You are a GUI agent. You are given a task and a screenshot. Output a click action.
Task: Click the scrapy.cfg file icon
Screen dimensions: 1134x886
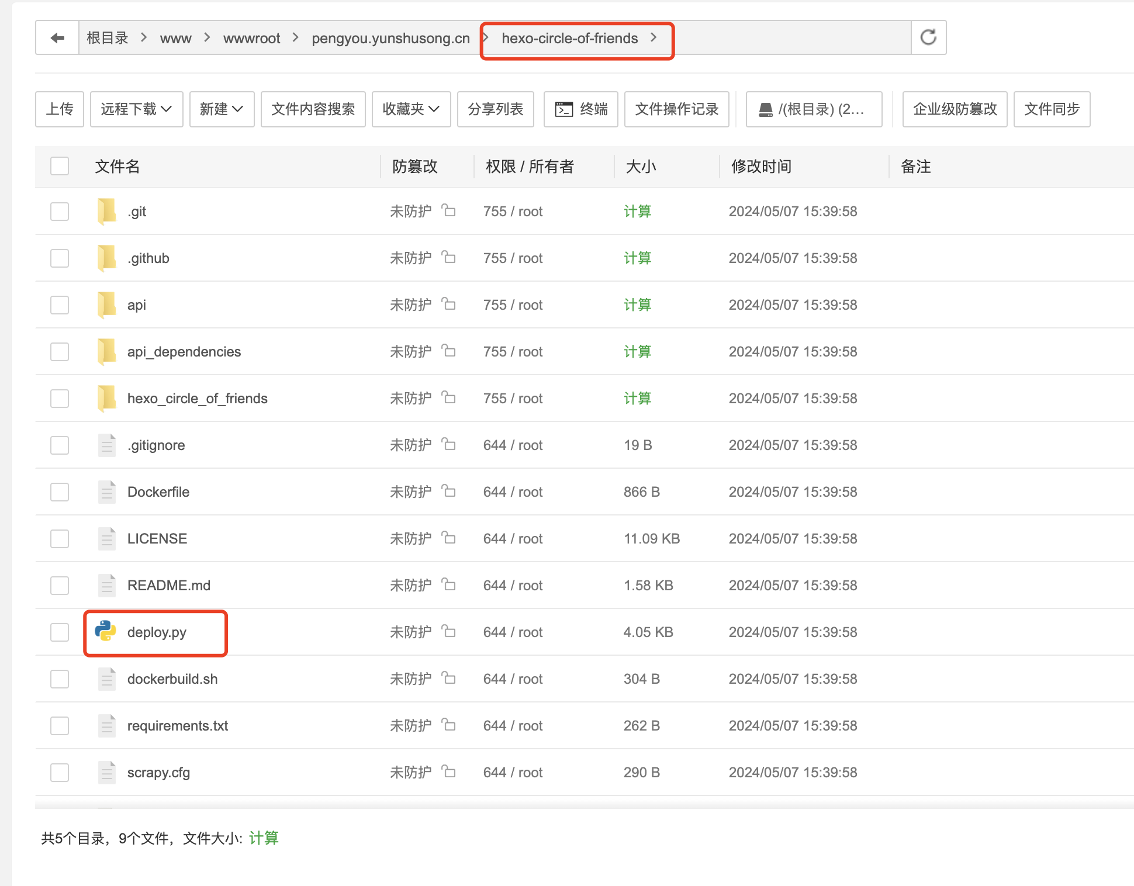(106, 772)
